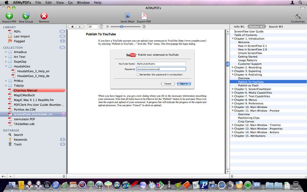Viewport: 307px width, 192px height.
Task: Click Sign In in the YouTube dialog
Action: (184, 84)
